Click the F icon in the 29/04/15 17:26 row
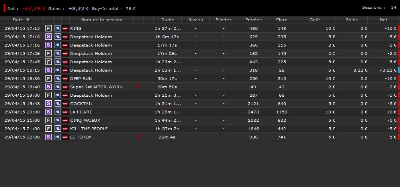This screenshot has width=400, height=187. pos(49,53)
